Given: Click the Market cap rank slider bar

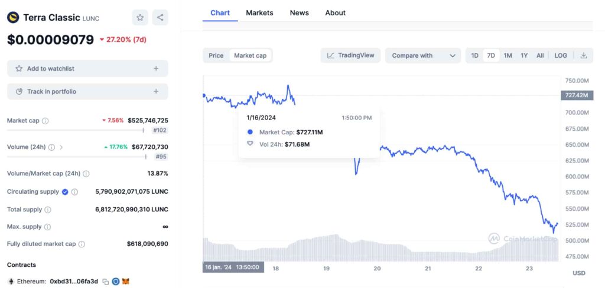Looking at the screenshot, I should tap(76, 131).
